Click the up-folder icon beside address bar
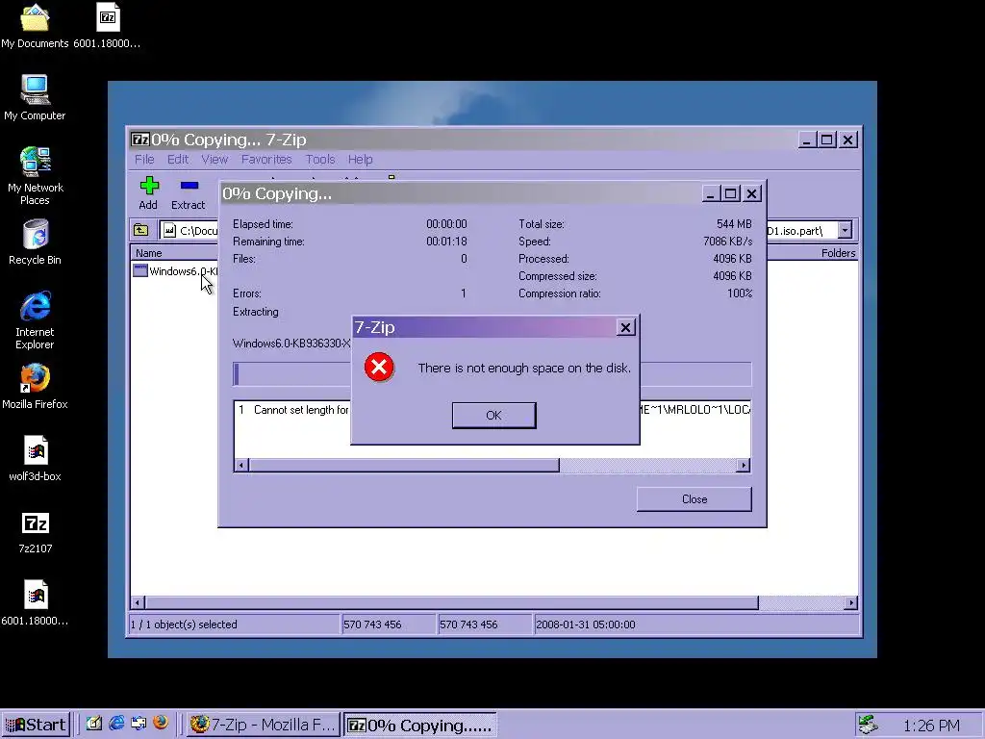985x739 pixels. coord(140,231)
